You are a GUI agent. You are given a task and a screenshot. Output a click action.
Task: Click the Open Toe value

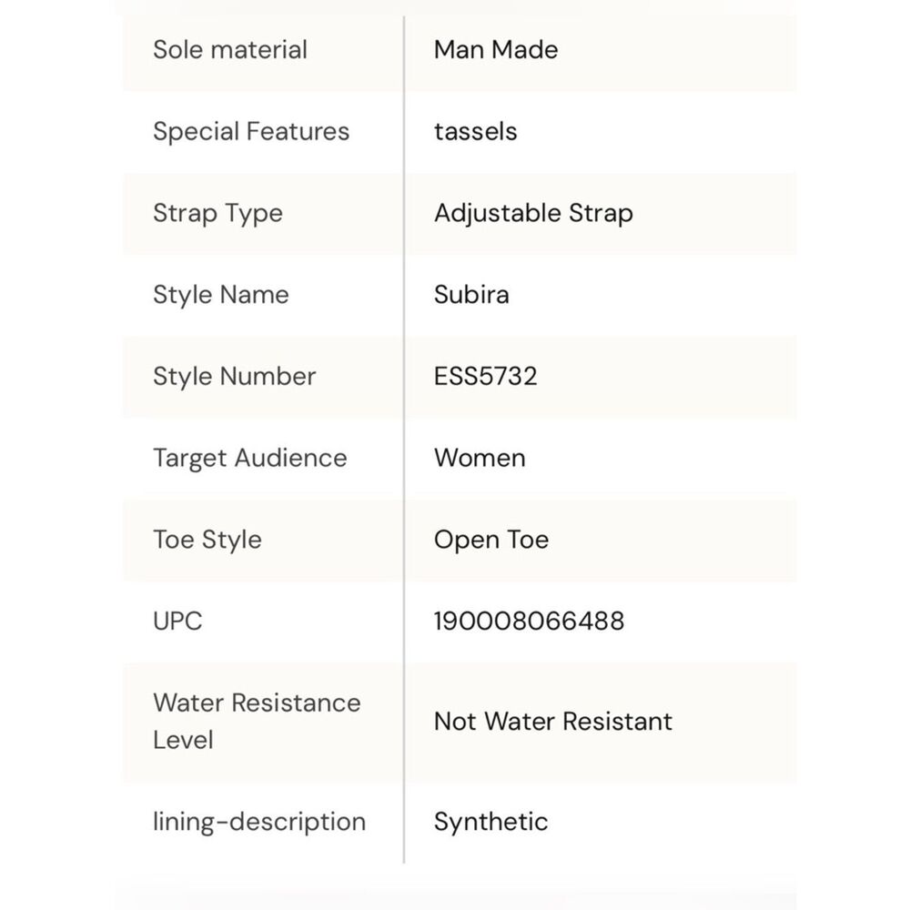point(491,541)
